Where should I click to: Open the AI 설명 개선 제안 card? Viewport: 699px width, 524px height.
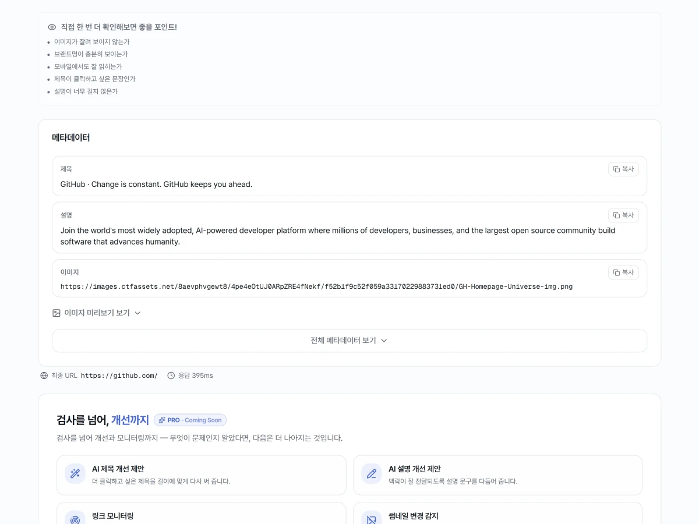coord(498,475)
